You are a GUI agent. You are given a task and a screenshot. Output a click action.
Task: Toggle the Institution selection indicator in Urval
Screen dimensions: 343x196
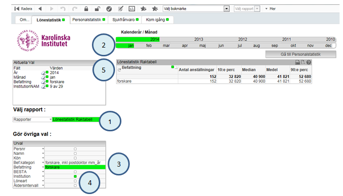point(75,176)
